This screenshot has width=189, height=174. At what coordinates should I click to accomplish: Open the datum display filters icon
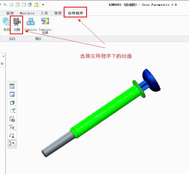12,127
